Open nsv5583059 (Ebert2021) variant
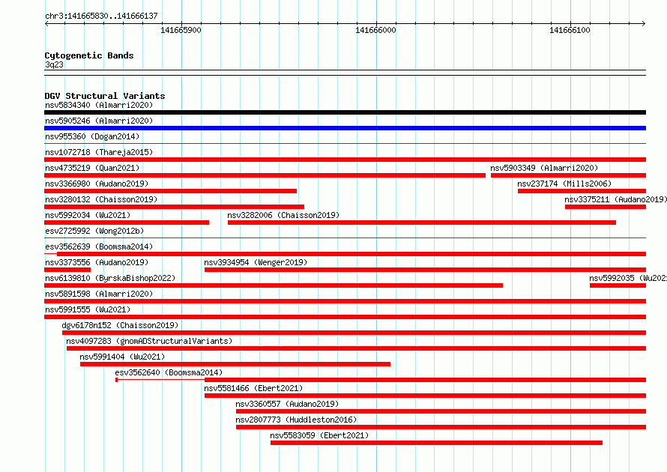This screenshot has width=667, height=472. 319,435
